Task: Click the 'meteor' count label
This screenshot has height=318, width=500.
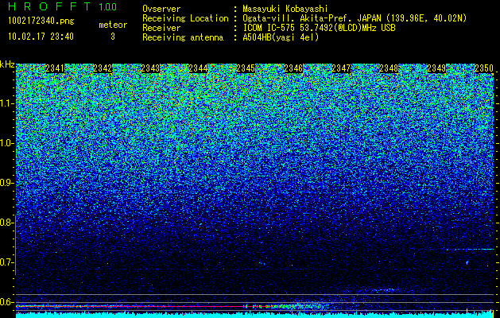Action: coord(113,25)
